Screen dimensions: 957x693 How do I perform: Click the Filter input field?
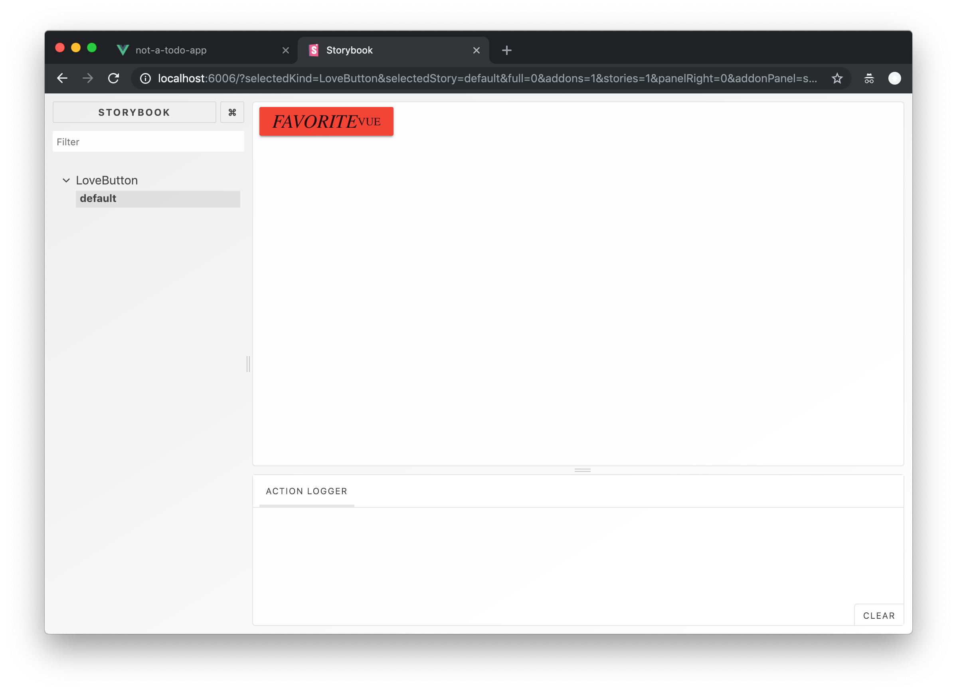point(148,142)
